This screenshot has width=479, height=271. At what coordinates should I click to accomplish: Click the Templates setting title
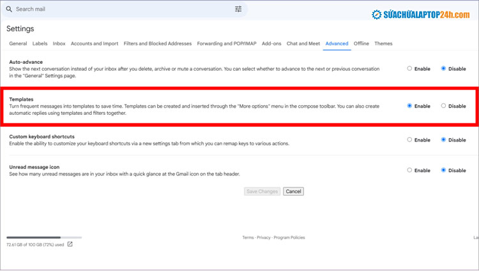21,99
